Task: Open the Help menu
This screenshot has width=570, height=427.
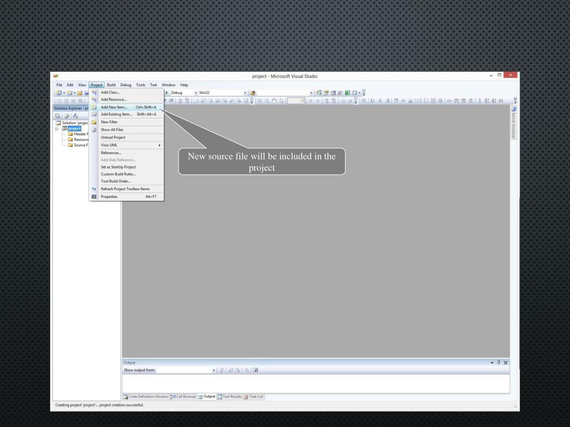Action: pyautogui.click(x=184, y=85)
